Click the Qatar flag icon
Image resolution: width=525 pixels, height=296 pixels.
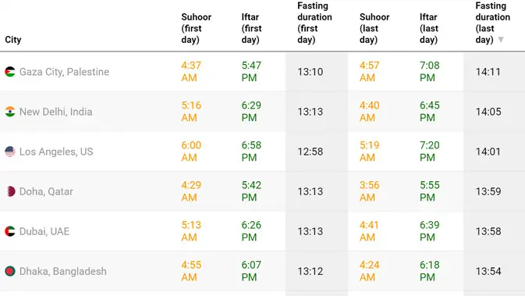11,191
